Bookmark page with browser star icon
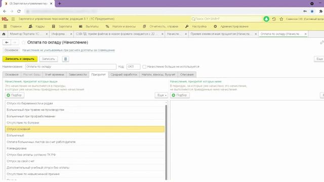324x182 pixels. (312, 11)
